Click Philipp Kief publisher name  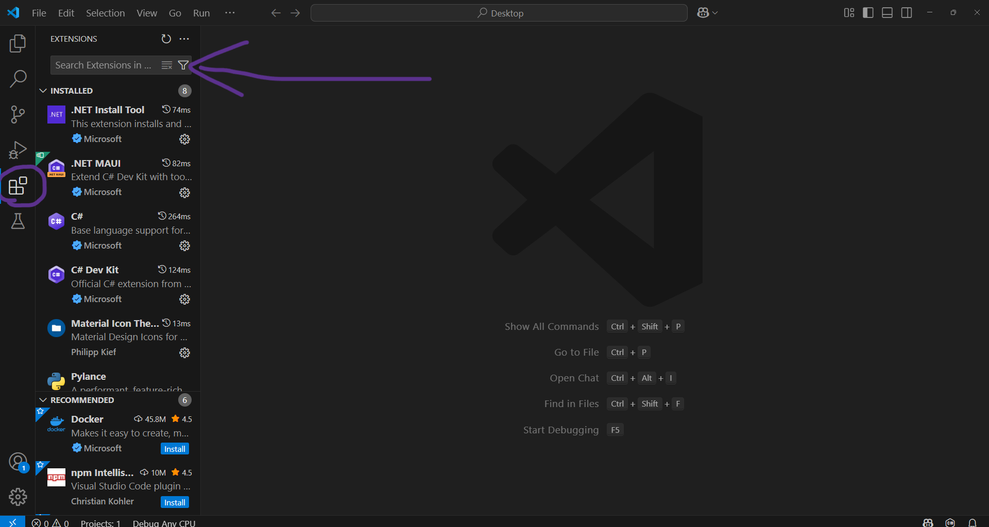tap(93, 352)
